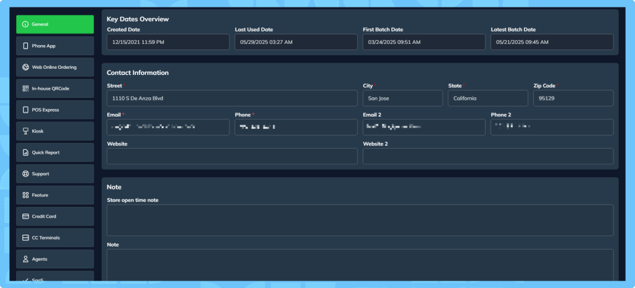This screenshot has width=635, height=288.
Task: Click the Phone App device icon
Action: click(x=25, y=46)
